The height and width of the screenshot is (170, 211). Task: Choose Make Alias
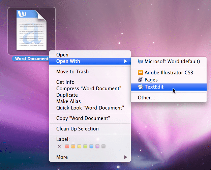(90, 101)
